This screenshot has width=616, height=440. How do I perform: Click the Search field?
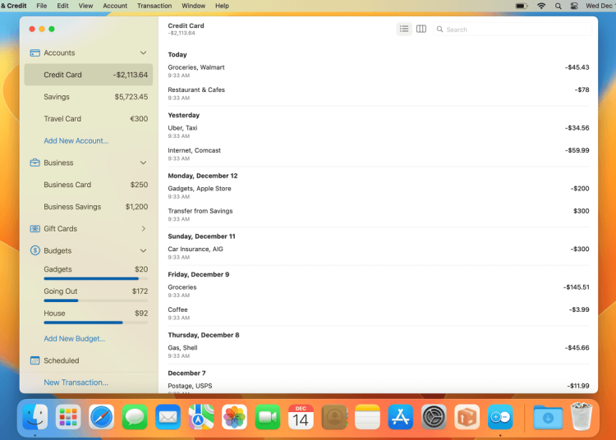(513, 30)
